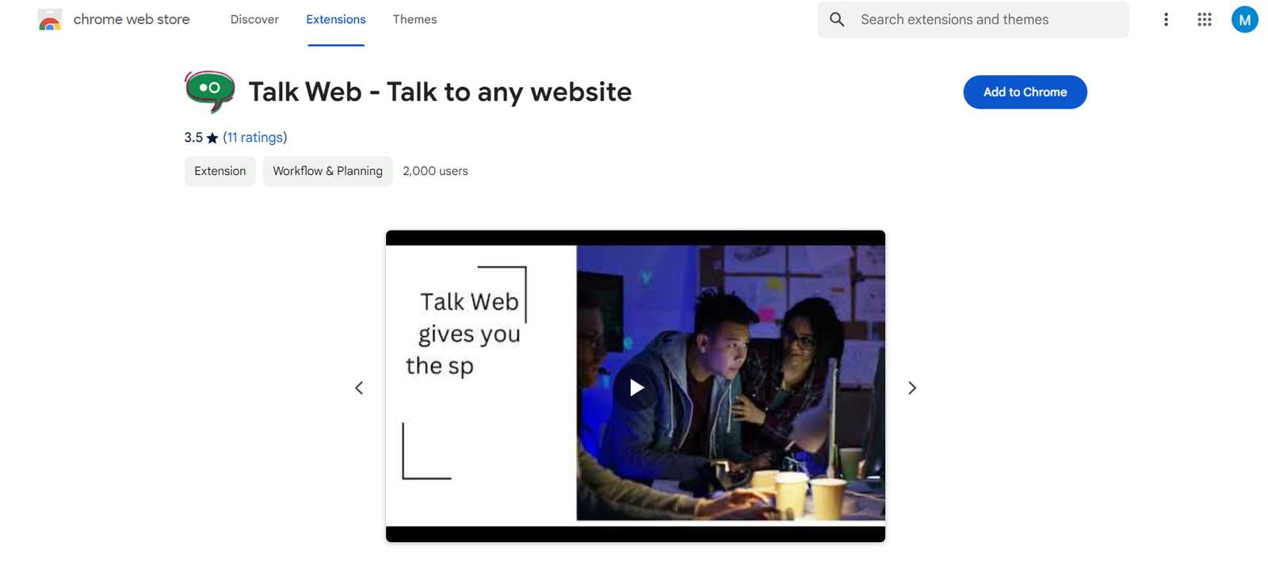Click the star icon beside 3.5 rating
The height and width of the screenshot is (569, 1268).
[x=212, y=138]
